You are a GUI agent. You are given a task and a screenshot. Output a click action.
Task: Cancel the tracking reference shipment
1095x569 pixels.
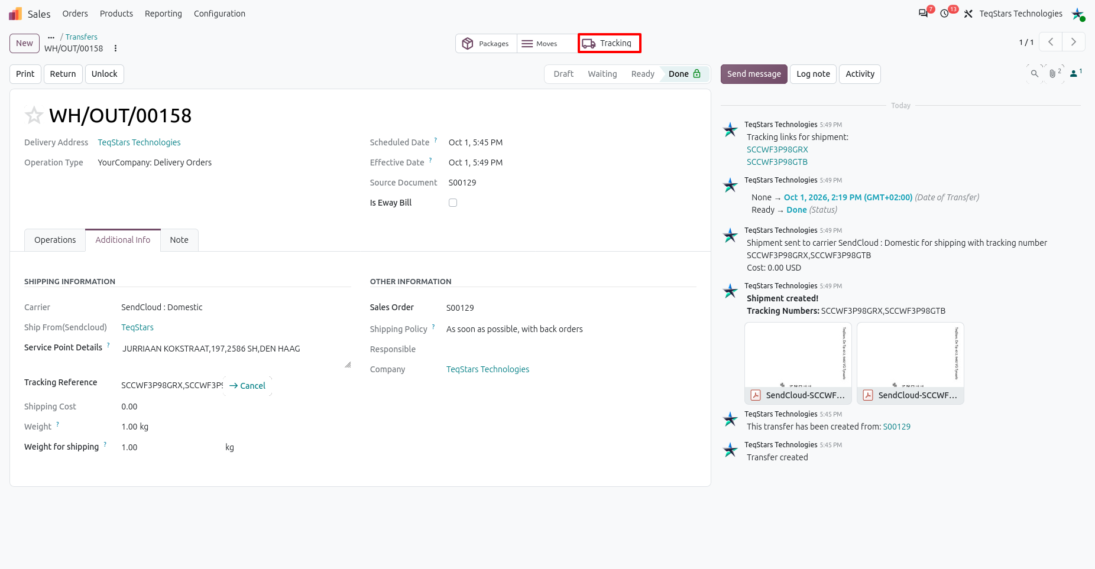tap(247, 386)
